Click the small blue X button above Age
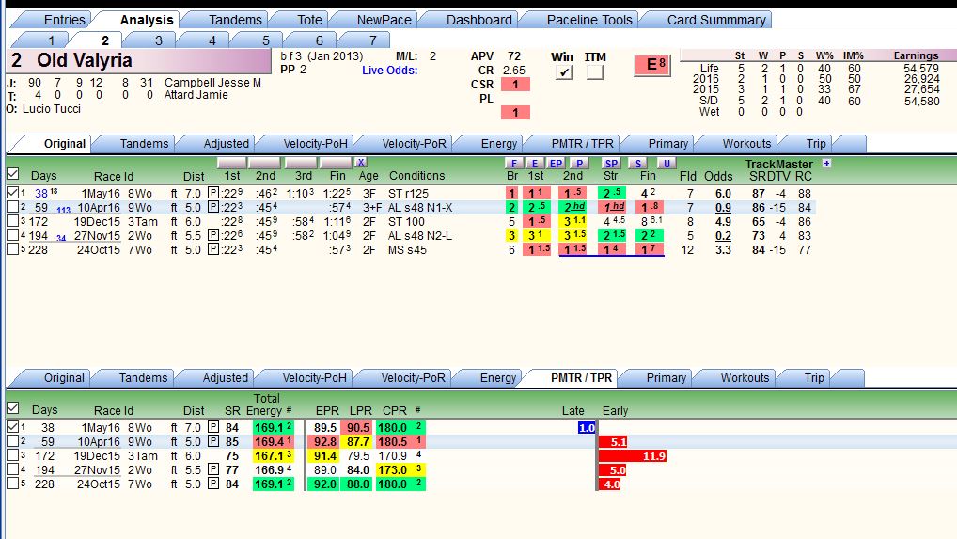Viewport: 957px width, 539px height. 361,163
